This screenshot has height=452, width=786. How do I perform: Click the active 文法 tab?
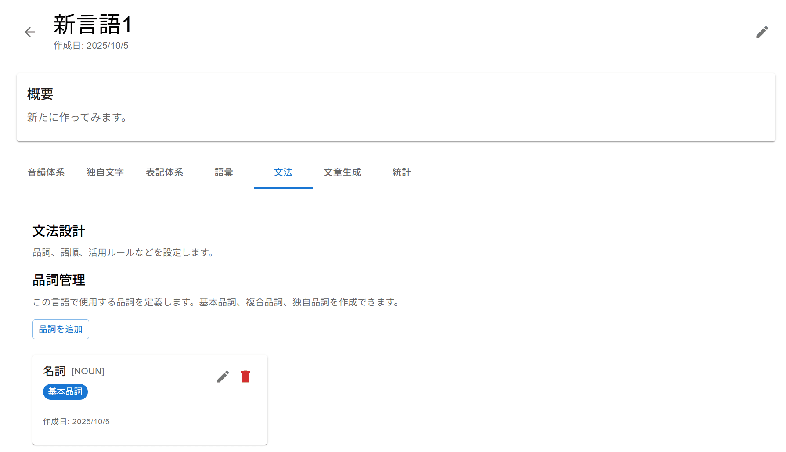283,172
